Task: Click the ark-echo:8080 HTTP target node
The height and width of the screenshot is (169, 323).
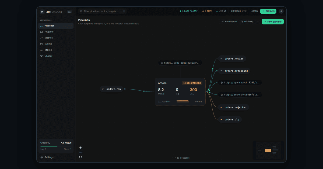Action: (240, 95)
